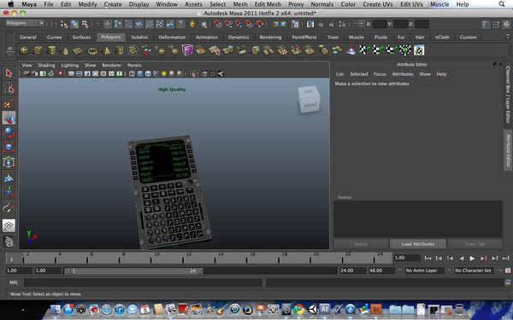513x320 pixels.
Task: Click the Load Attributes button
Action: 418,244
